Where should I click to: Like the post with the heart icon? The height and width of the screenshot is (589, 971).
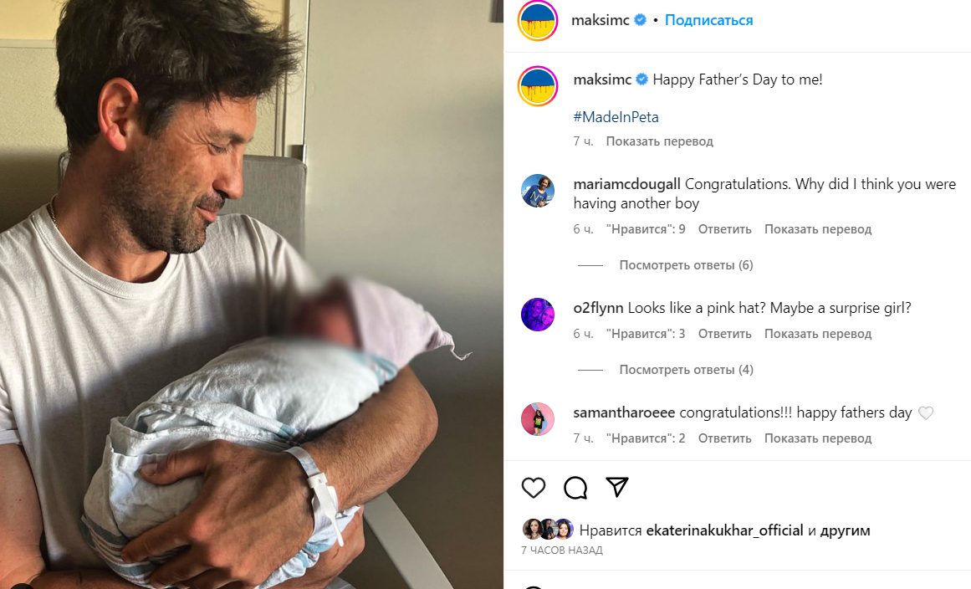pos(534,488)
